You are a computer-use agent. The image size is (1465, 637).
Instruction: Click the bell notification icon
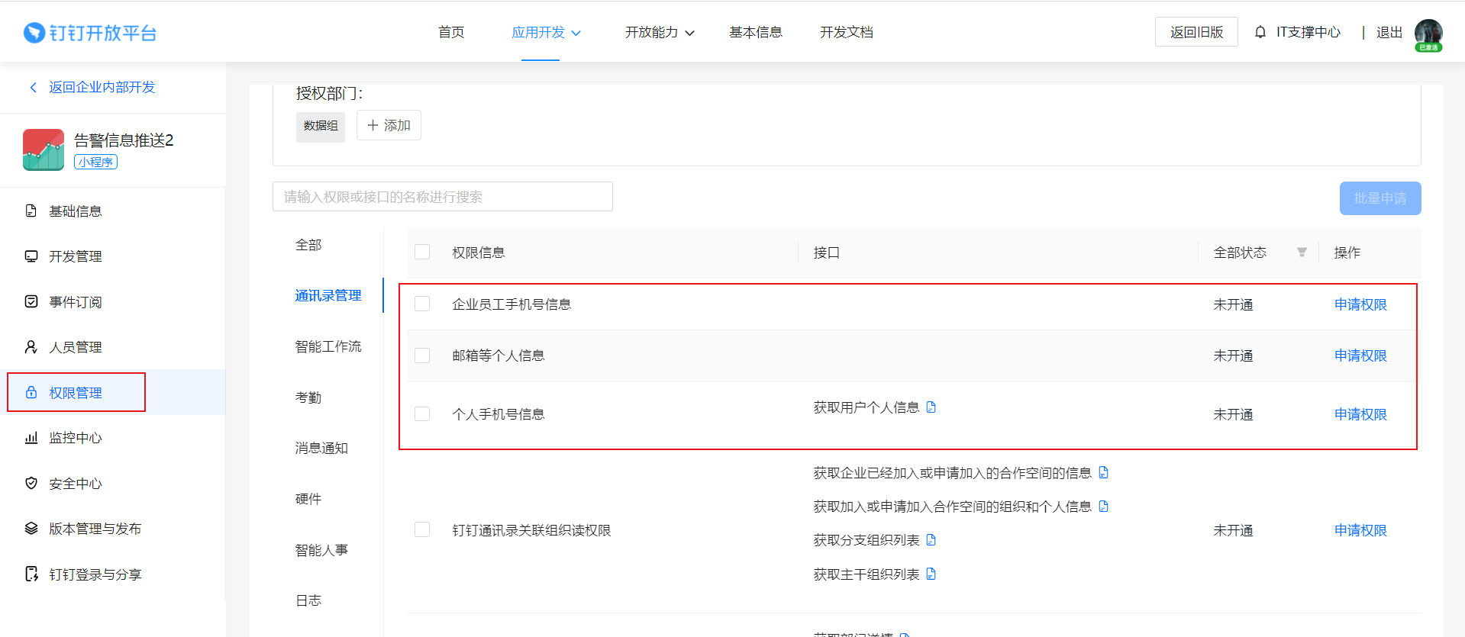tap(1260, 32)
